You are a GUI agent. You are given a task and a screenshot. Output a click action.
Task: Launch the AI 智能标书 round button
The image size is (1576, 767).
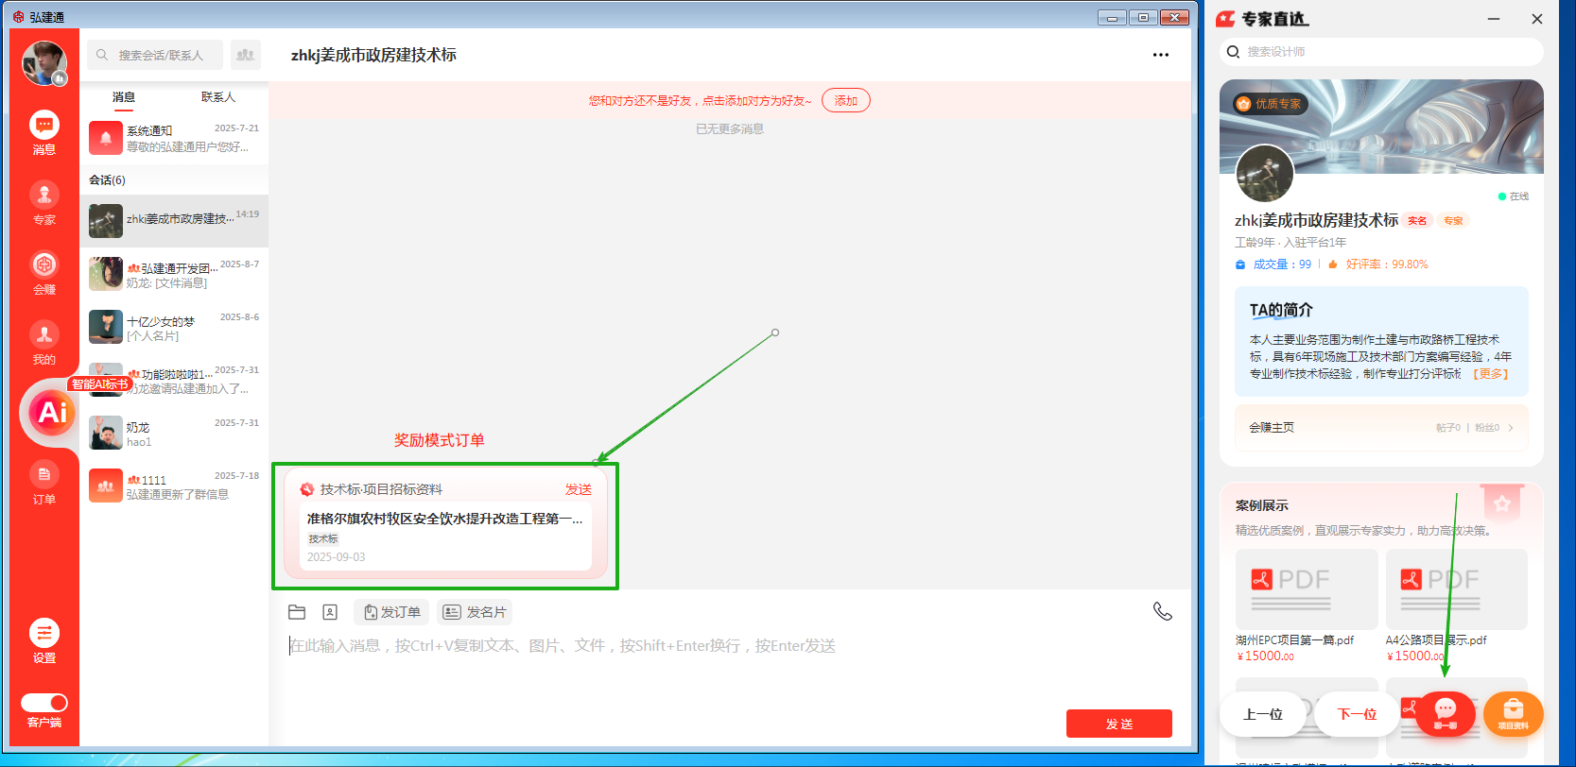click(x=52, y=412)
